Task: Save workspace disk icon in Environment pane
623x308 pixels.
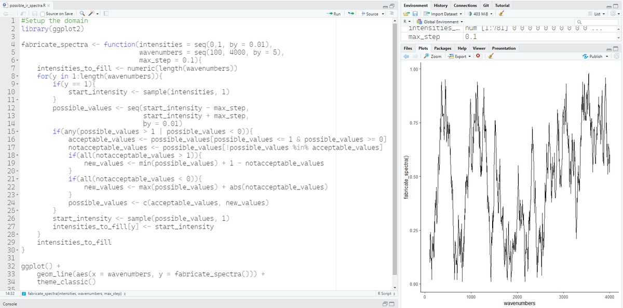Action: [x=415, y=14]
